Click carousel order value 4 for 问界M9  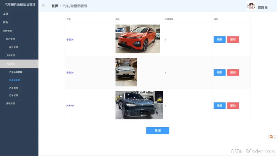(x=165, y=106)
